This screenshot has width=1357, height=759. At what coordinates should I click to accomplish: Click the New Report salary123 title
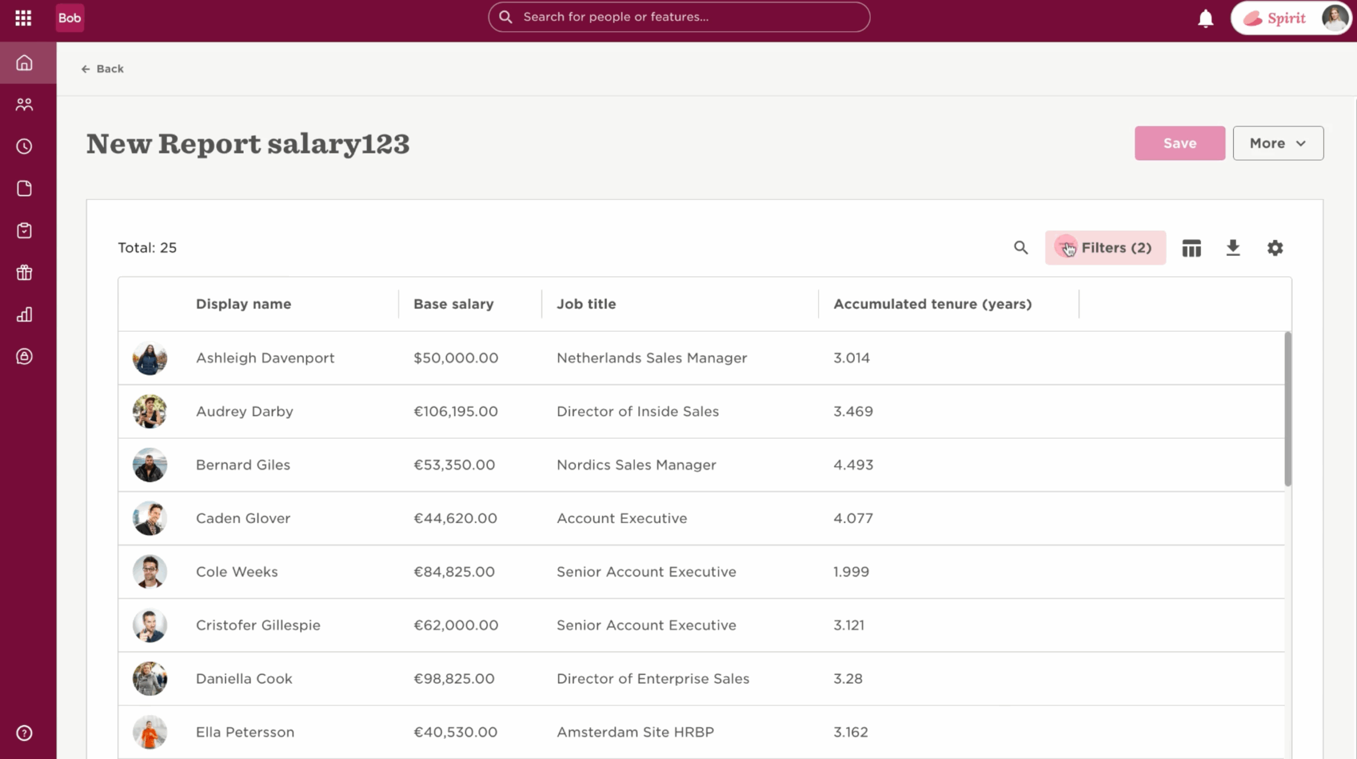click(248, 144)
